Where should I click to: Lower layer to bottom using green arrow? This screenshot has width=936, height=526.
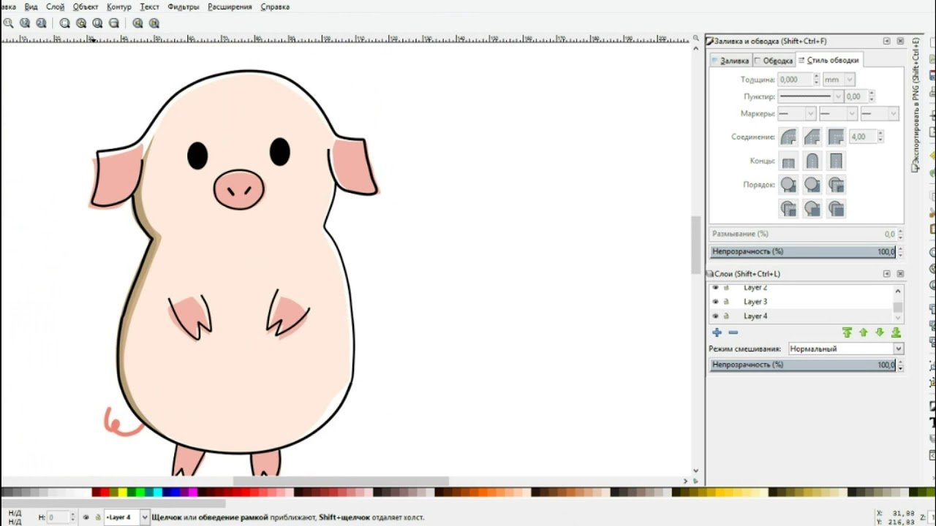[x=896, y=333]
